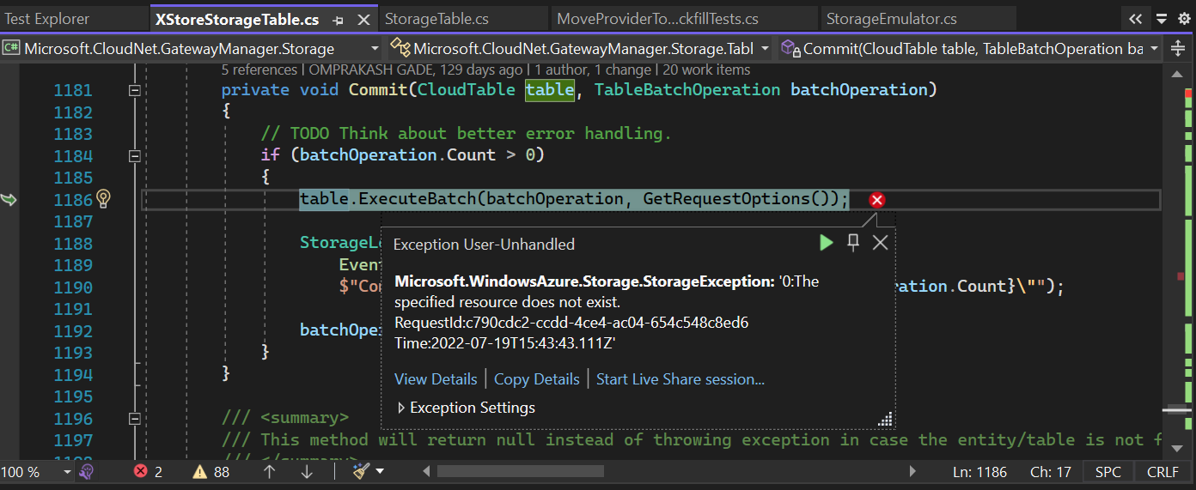Go to next issue with the down arrow

(x=308, y=471)
